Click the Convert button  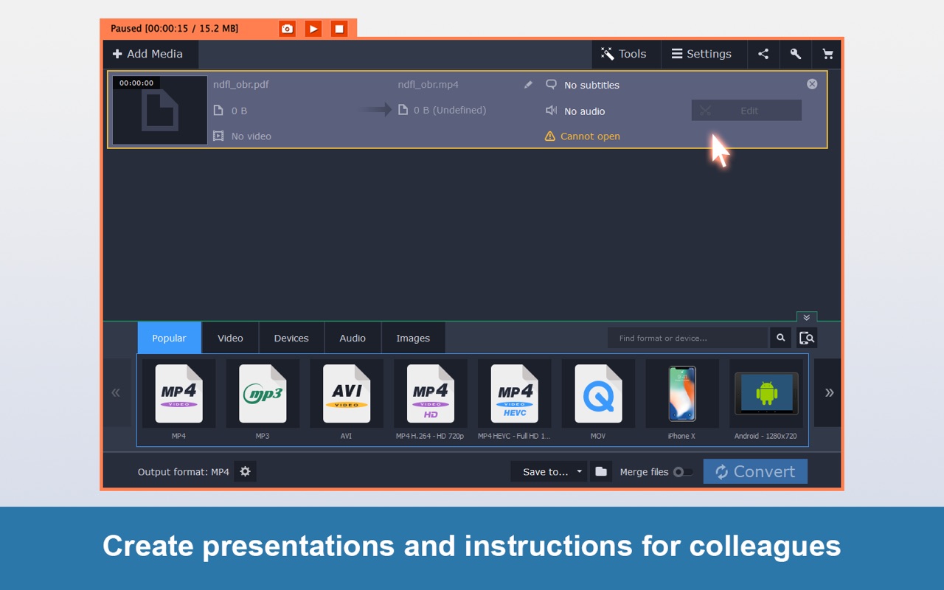(755, 472)
